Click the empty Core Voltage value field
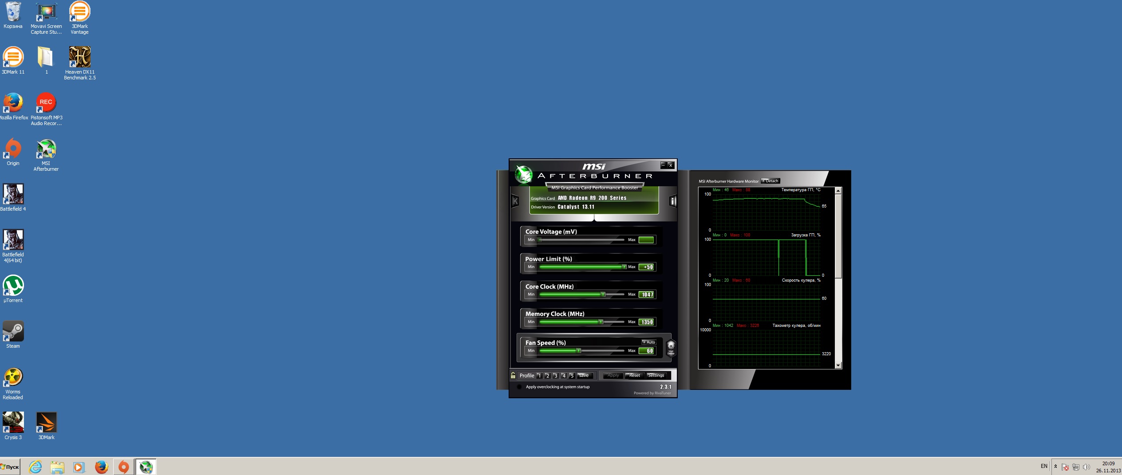 coord(646,240)
